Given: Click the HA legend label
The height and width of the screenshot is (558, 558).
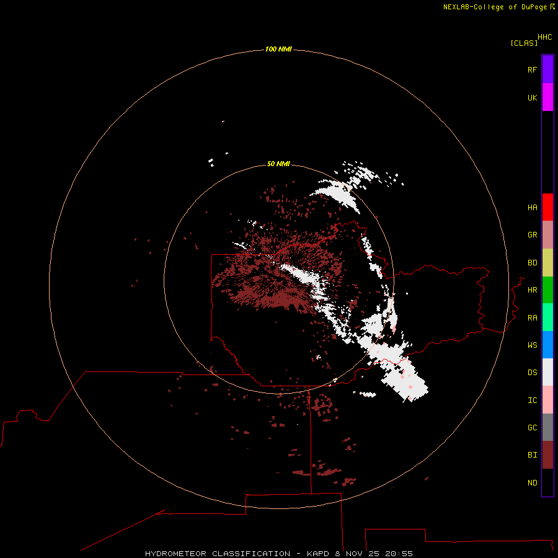Looking at the screenshot, I should 532,208.
